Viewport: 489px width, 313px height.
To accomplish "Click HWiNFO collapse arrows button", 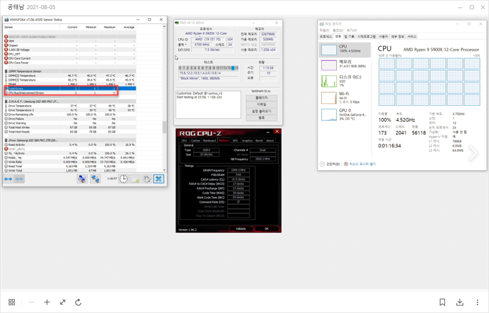I will [19, 179].
